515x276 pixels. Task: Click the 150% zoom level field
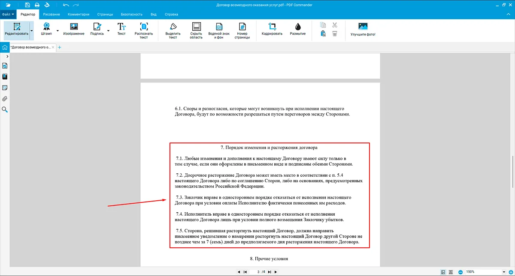pyautogui.click(x=482, y=272)
